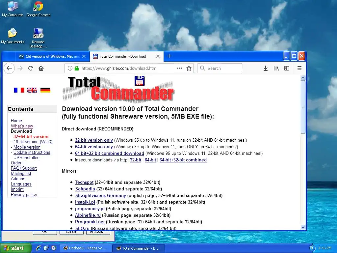The image size is (337, 253).
Task: Download the 64-bit version only
Action: pyautogui.click(x=94, y=147)
